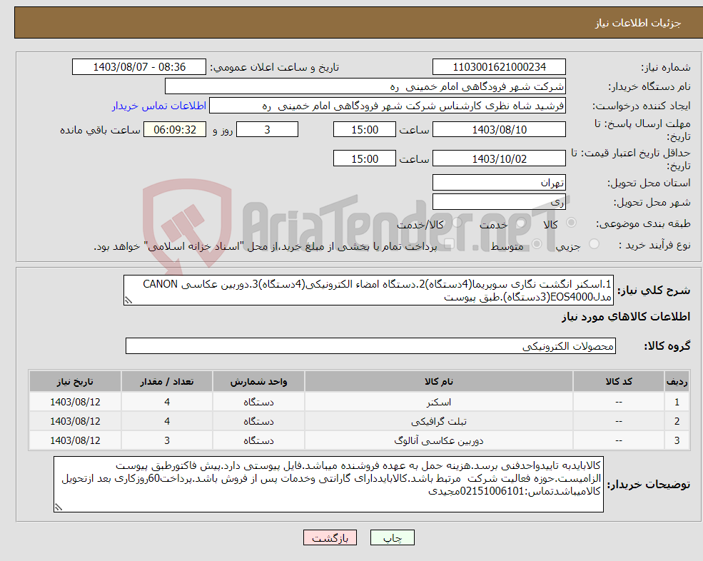Click the بازگشت (back) button
Viewport: 703px width, 561px height.
pos(330,537)
